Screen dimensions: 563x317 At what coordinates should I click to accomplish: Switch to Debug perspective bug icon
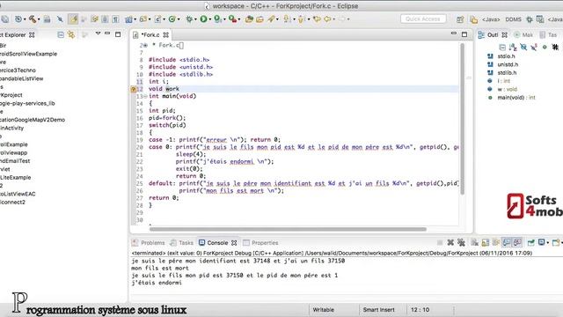[x=530, y=19]
